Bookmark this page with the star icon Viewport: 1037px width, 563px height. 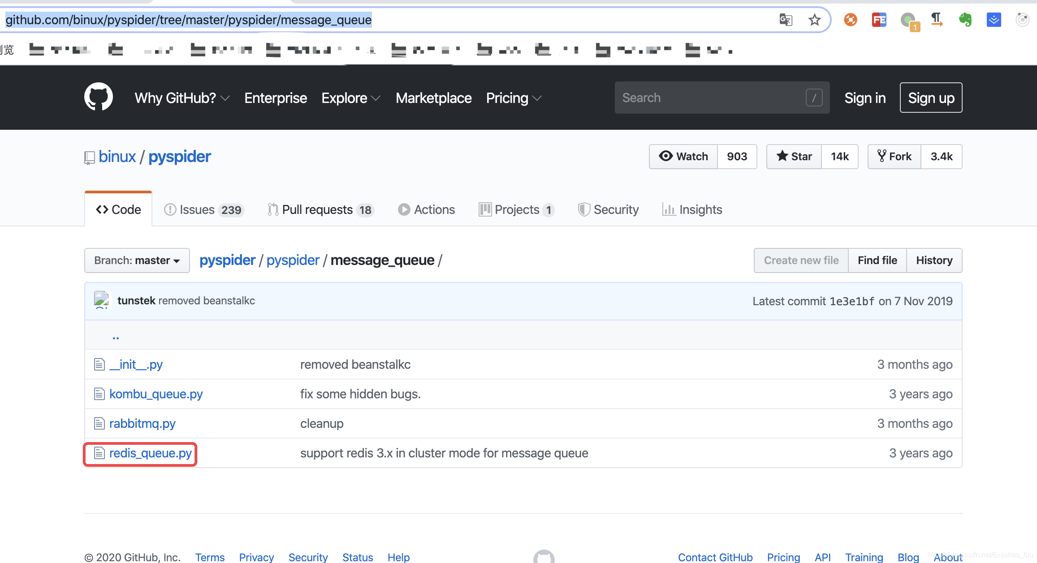pyautogui.click(x=814, y=20)
